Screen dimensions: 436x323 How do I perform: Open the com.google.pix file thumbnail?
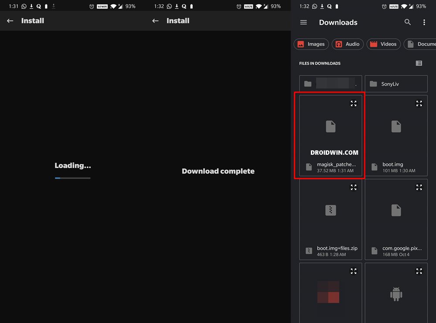396,210
